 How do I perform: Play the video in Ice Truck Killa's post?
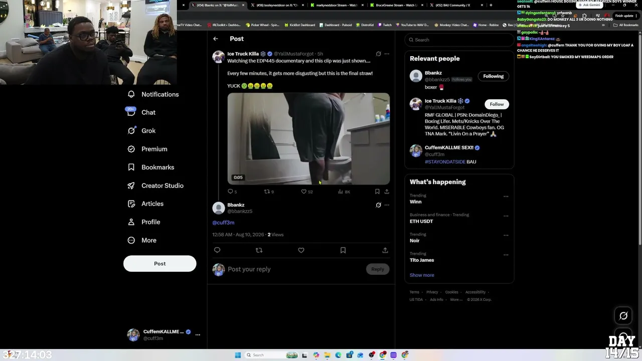pos(308,139)
